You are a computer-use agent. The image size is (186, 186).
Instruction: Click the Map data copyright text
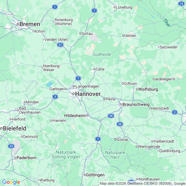143,183
